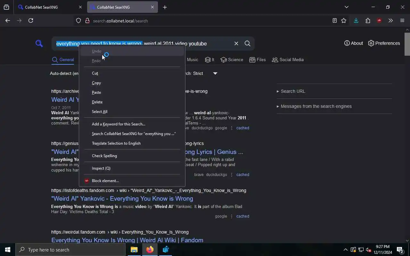Open Windows Start menu
Screen dimensions: 410x256
point(8,250)
